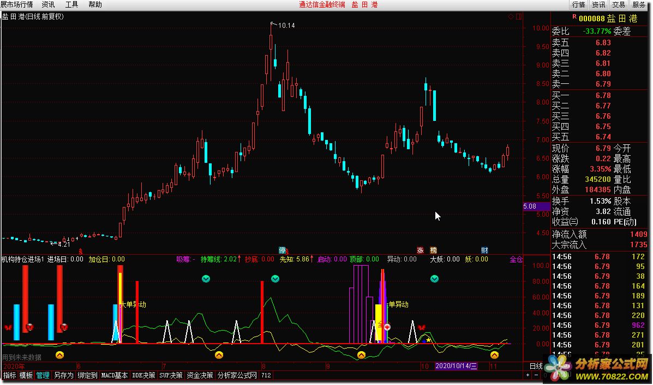The width and height of the screenshot is (653, 385).
Task: Click the purple 5.08 price axis tag
Action: tap(536, 206)
